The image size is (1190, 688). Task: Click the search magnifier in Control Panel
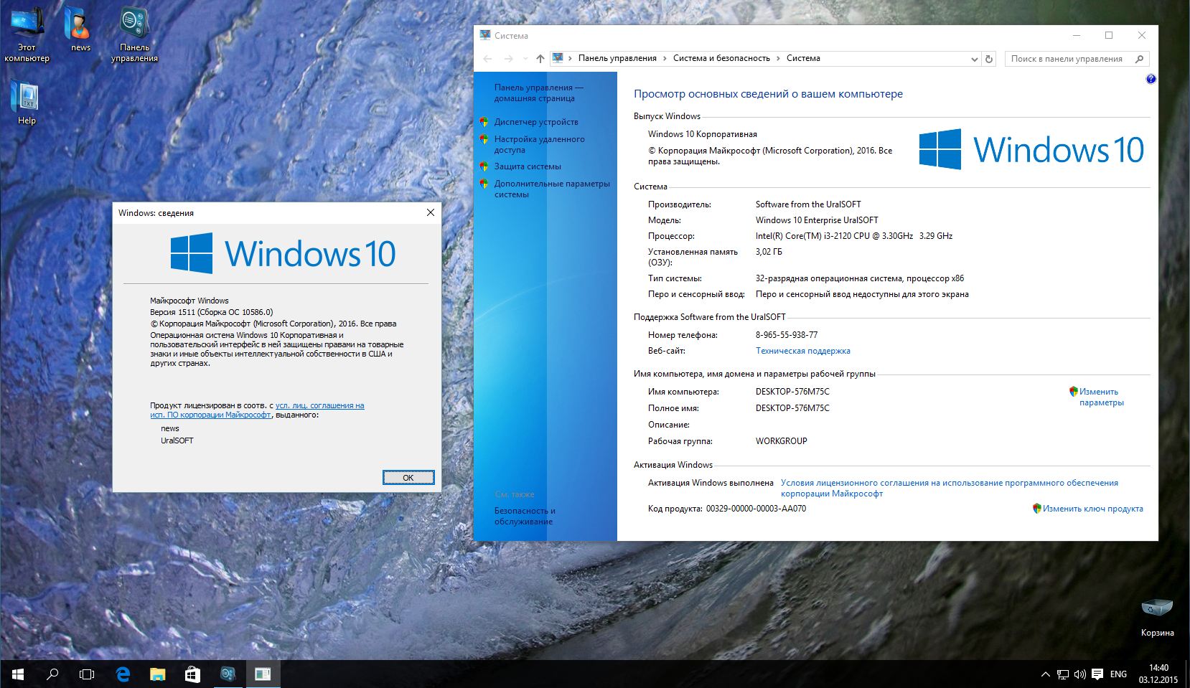1139,59
